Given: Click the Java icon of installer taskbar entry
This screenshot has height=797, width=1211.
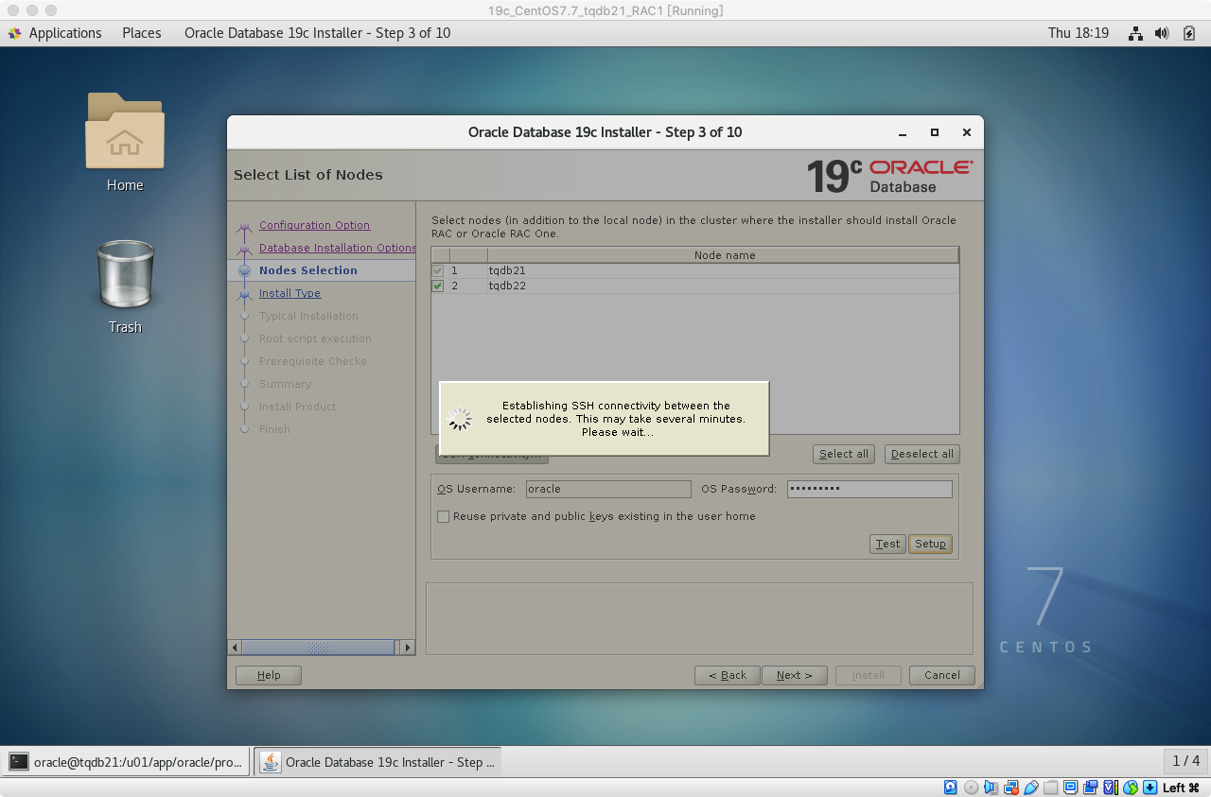Looking at the screenshot, I should [271, 761].
